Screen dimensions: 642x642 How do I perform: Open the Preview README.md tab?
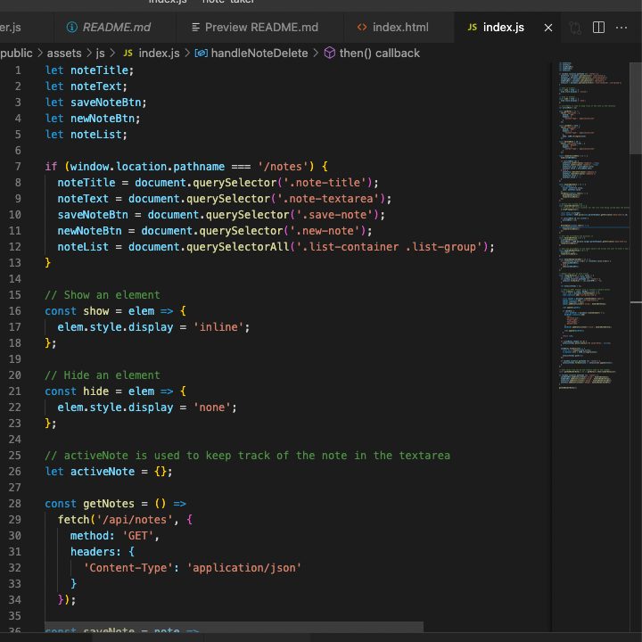pos(259,28)
